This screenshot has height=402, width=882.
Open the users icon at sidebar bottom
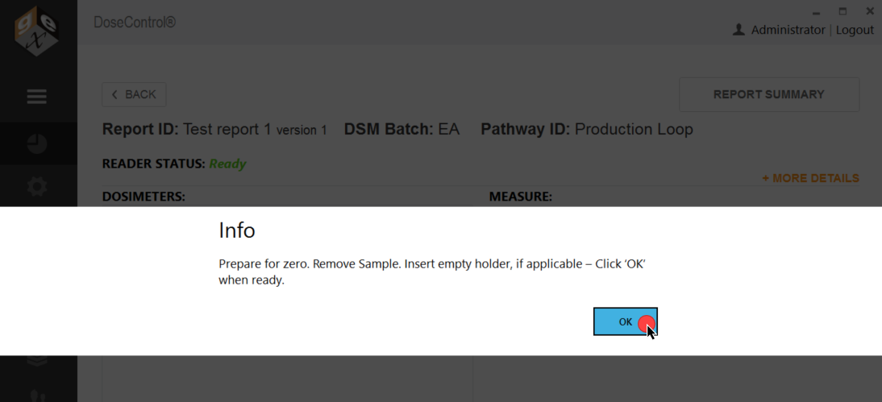tap(37, 396)
